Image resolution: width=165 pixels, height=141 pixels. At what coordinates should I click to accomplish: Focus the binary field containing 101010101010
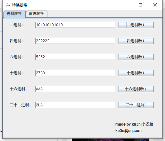(75, 25)
